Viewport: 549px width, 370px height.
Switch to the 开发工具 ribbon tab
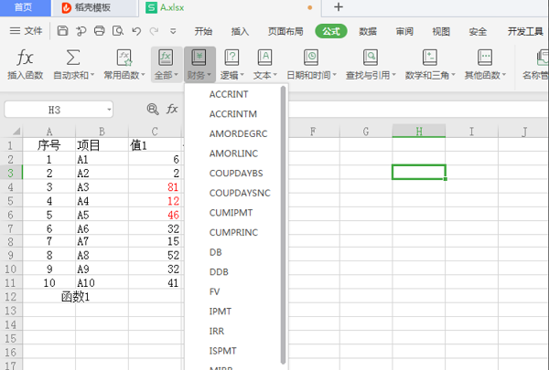pos(525,31)
